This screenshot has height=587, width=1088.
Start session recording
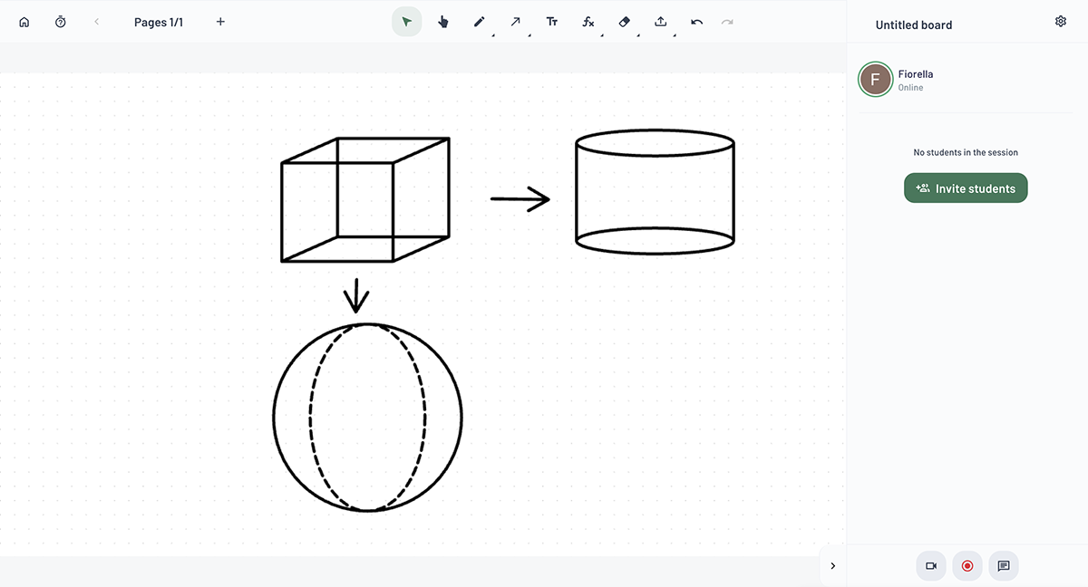point(967,566)
